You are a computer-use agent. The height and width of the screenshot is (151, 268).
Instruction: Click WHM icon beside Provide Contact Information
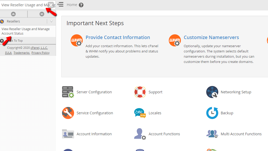click(x=77, y=40)
